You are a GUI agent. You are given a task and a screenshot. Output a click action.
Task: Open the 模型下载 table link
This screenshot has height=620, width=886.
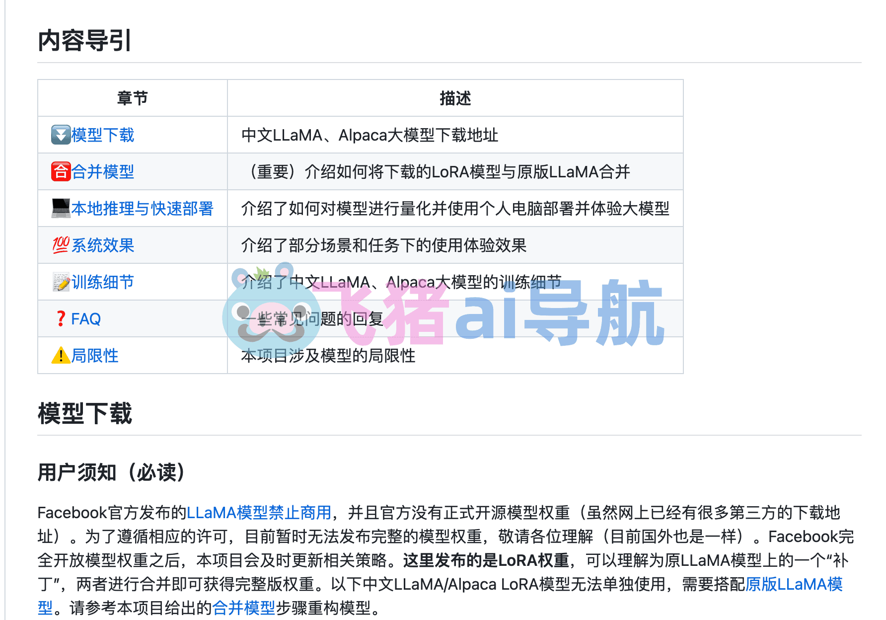coord(103,135)
